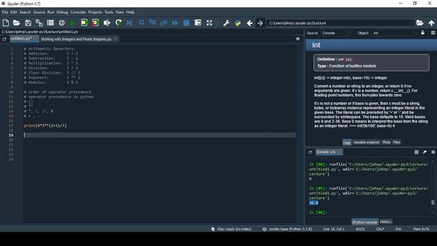Open the Consoles menu
The image size is (437, 246).
(78, 12)
